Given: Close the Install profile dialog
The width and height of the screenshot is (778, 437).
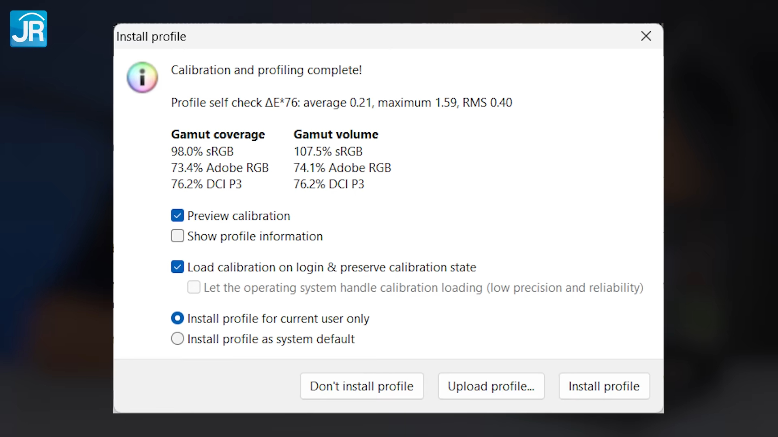Looking at the screenshot, I should pos(646,36).
